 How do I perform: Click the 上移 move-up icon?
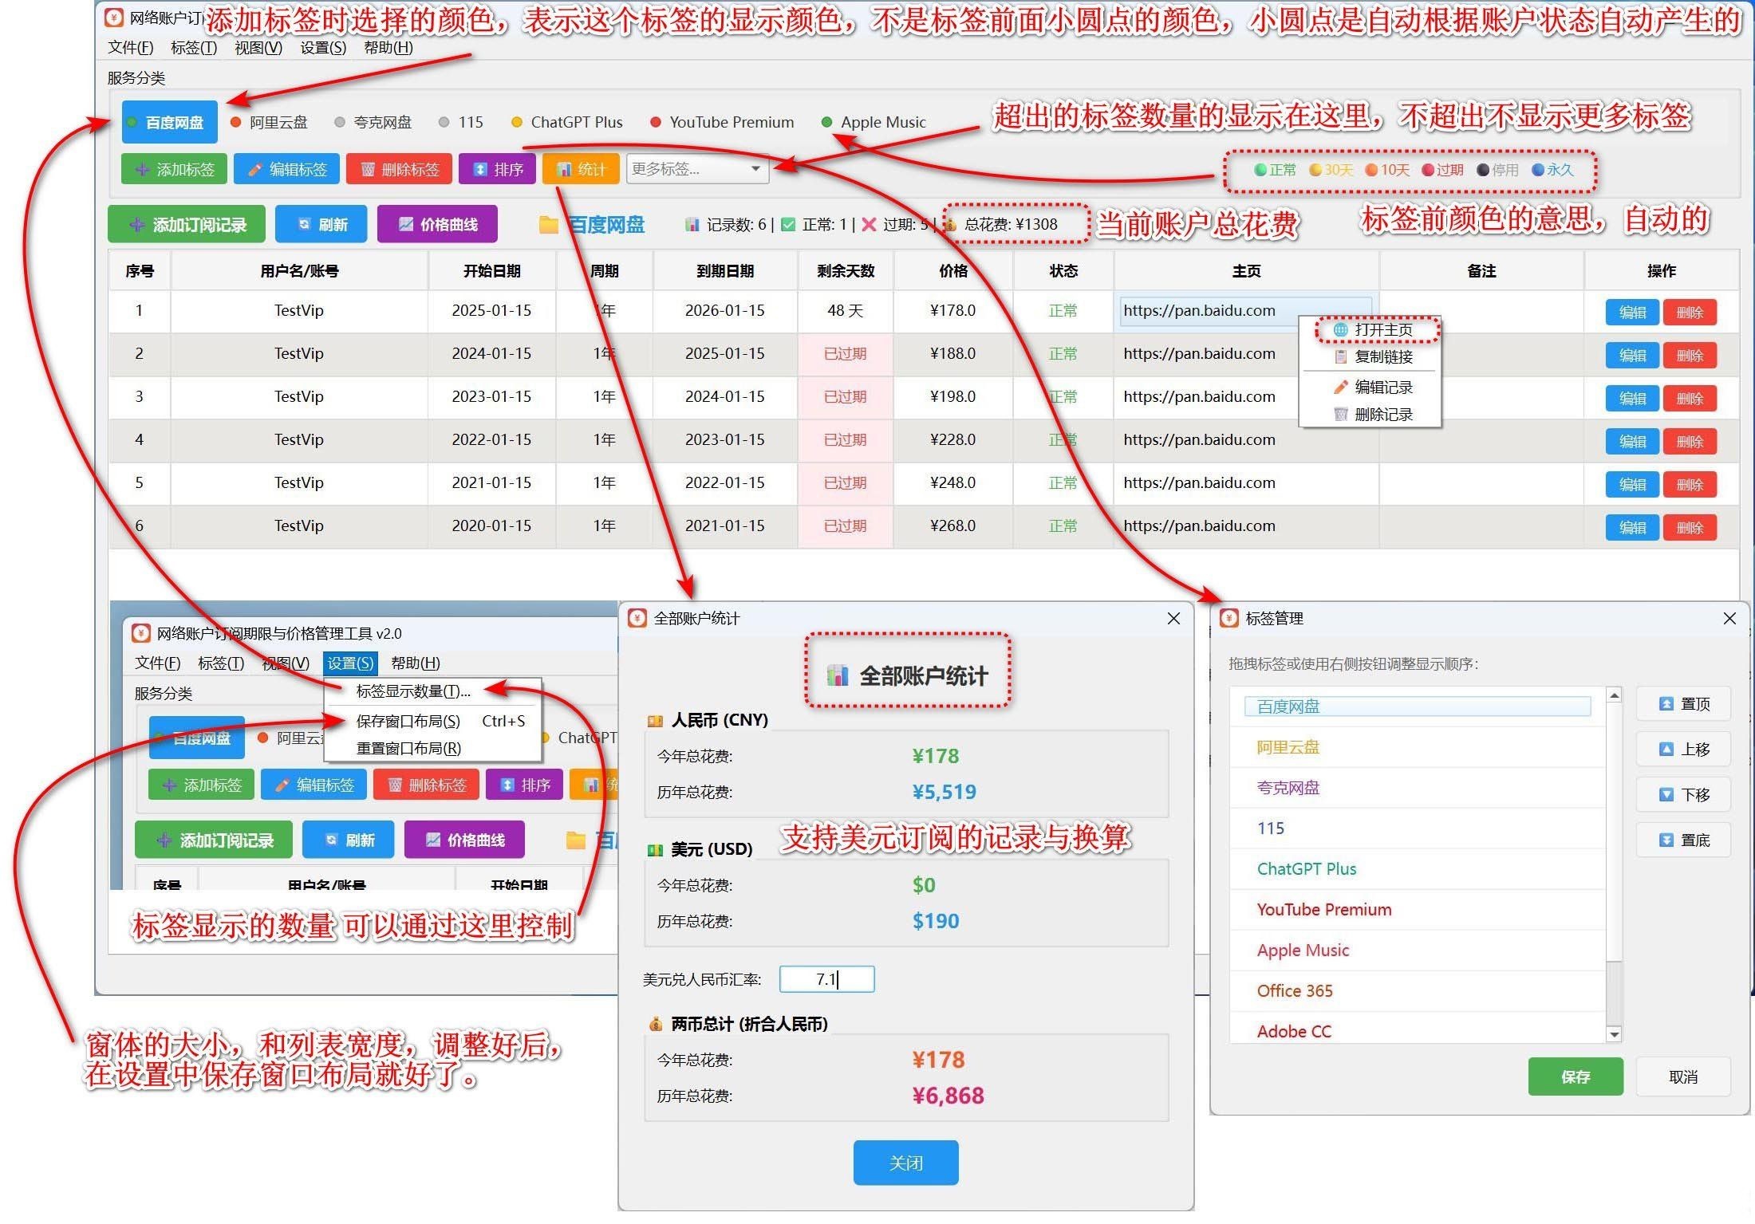[1682, 749]
